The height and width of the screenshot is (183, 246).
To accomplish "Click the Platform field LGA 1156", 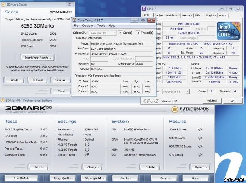I will coord(121,49).
